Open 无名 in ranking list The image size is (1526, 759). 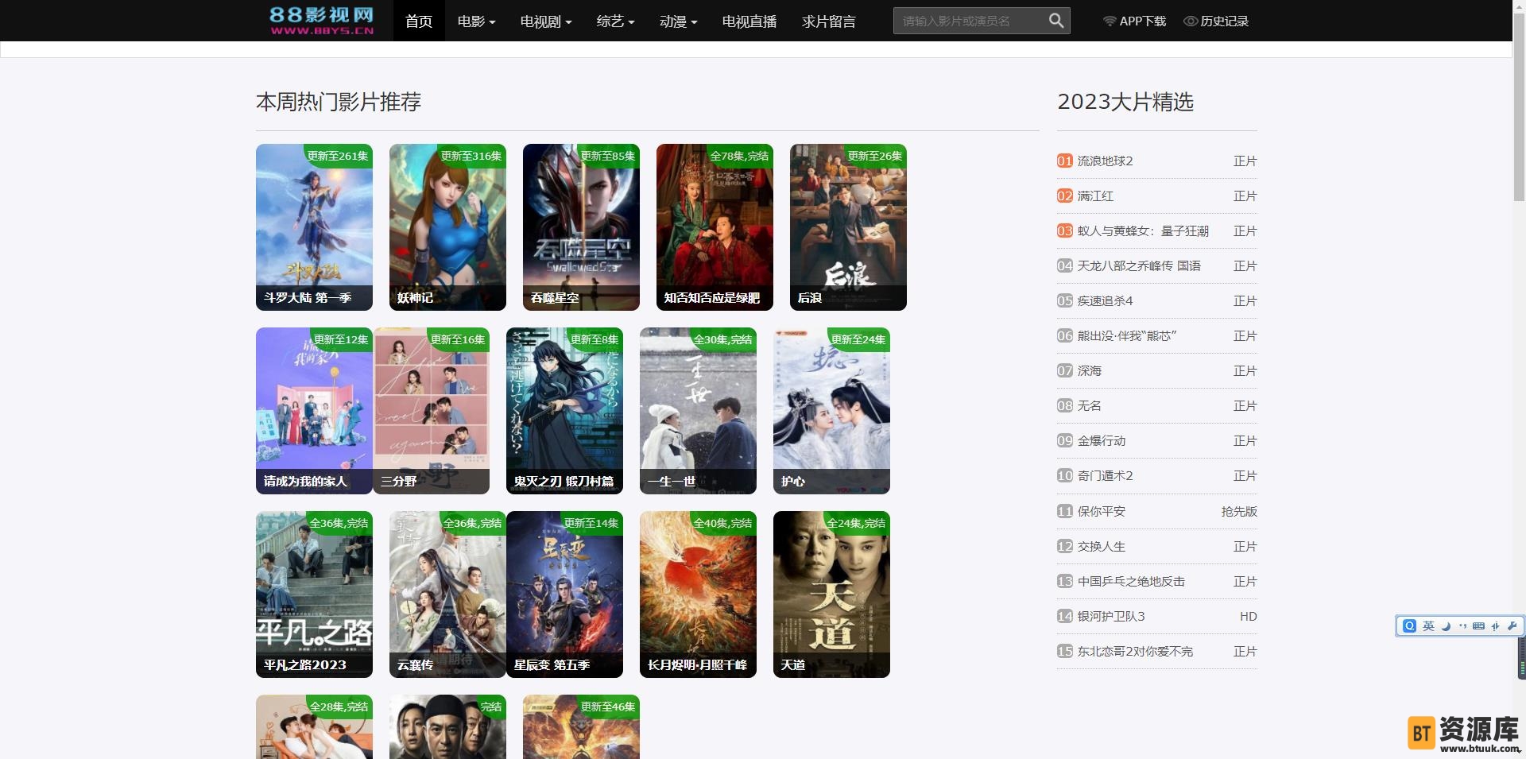tap(1089, 406)
